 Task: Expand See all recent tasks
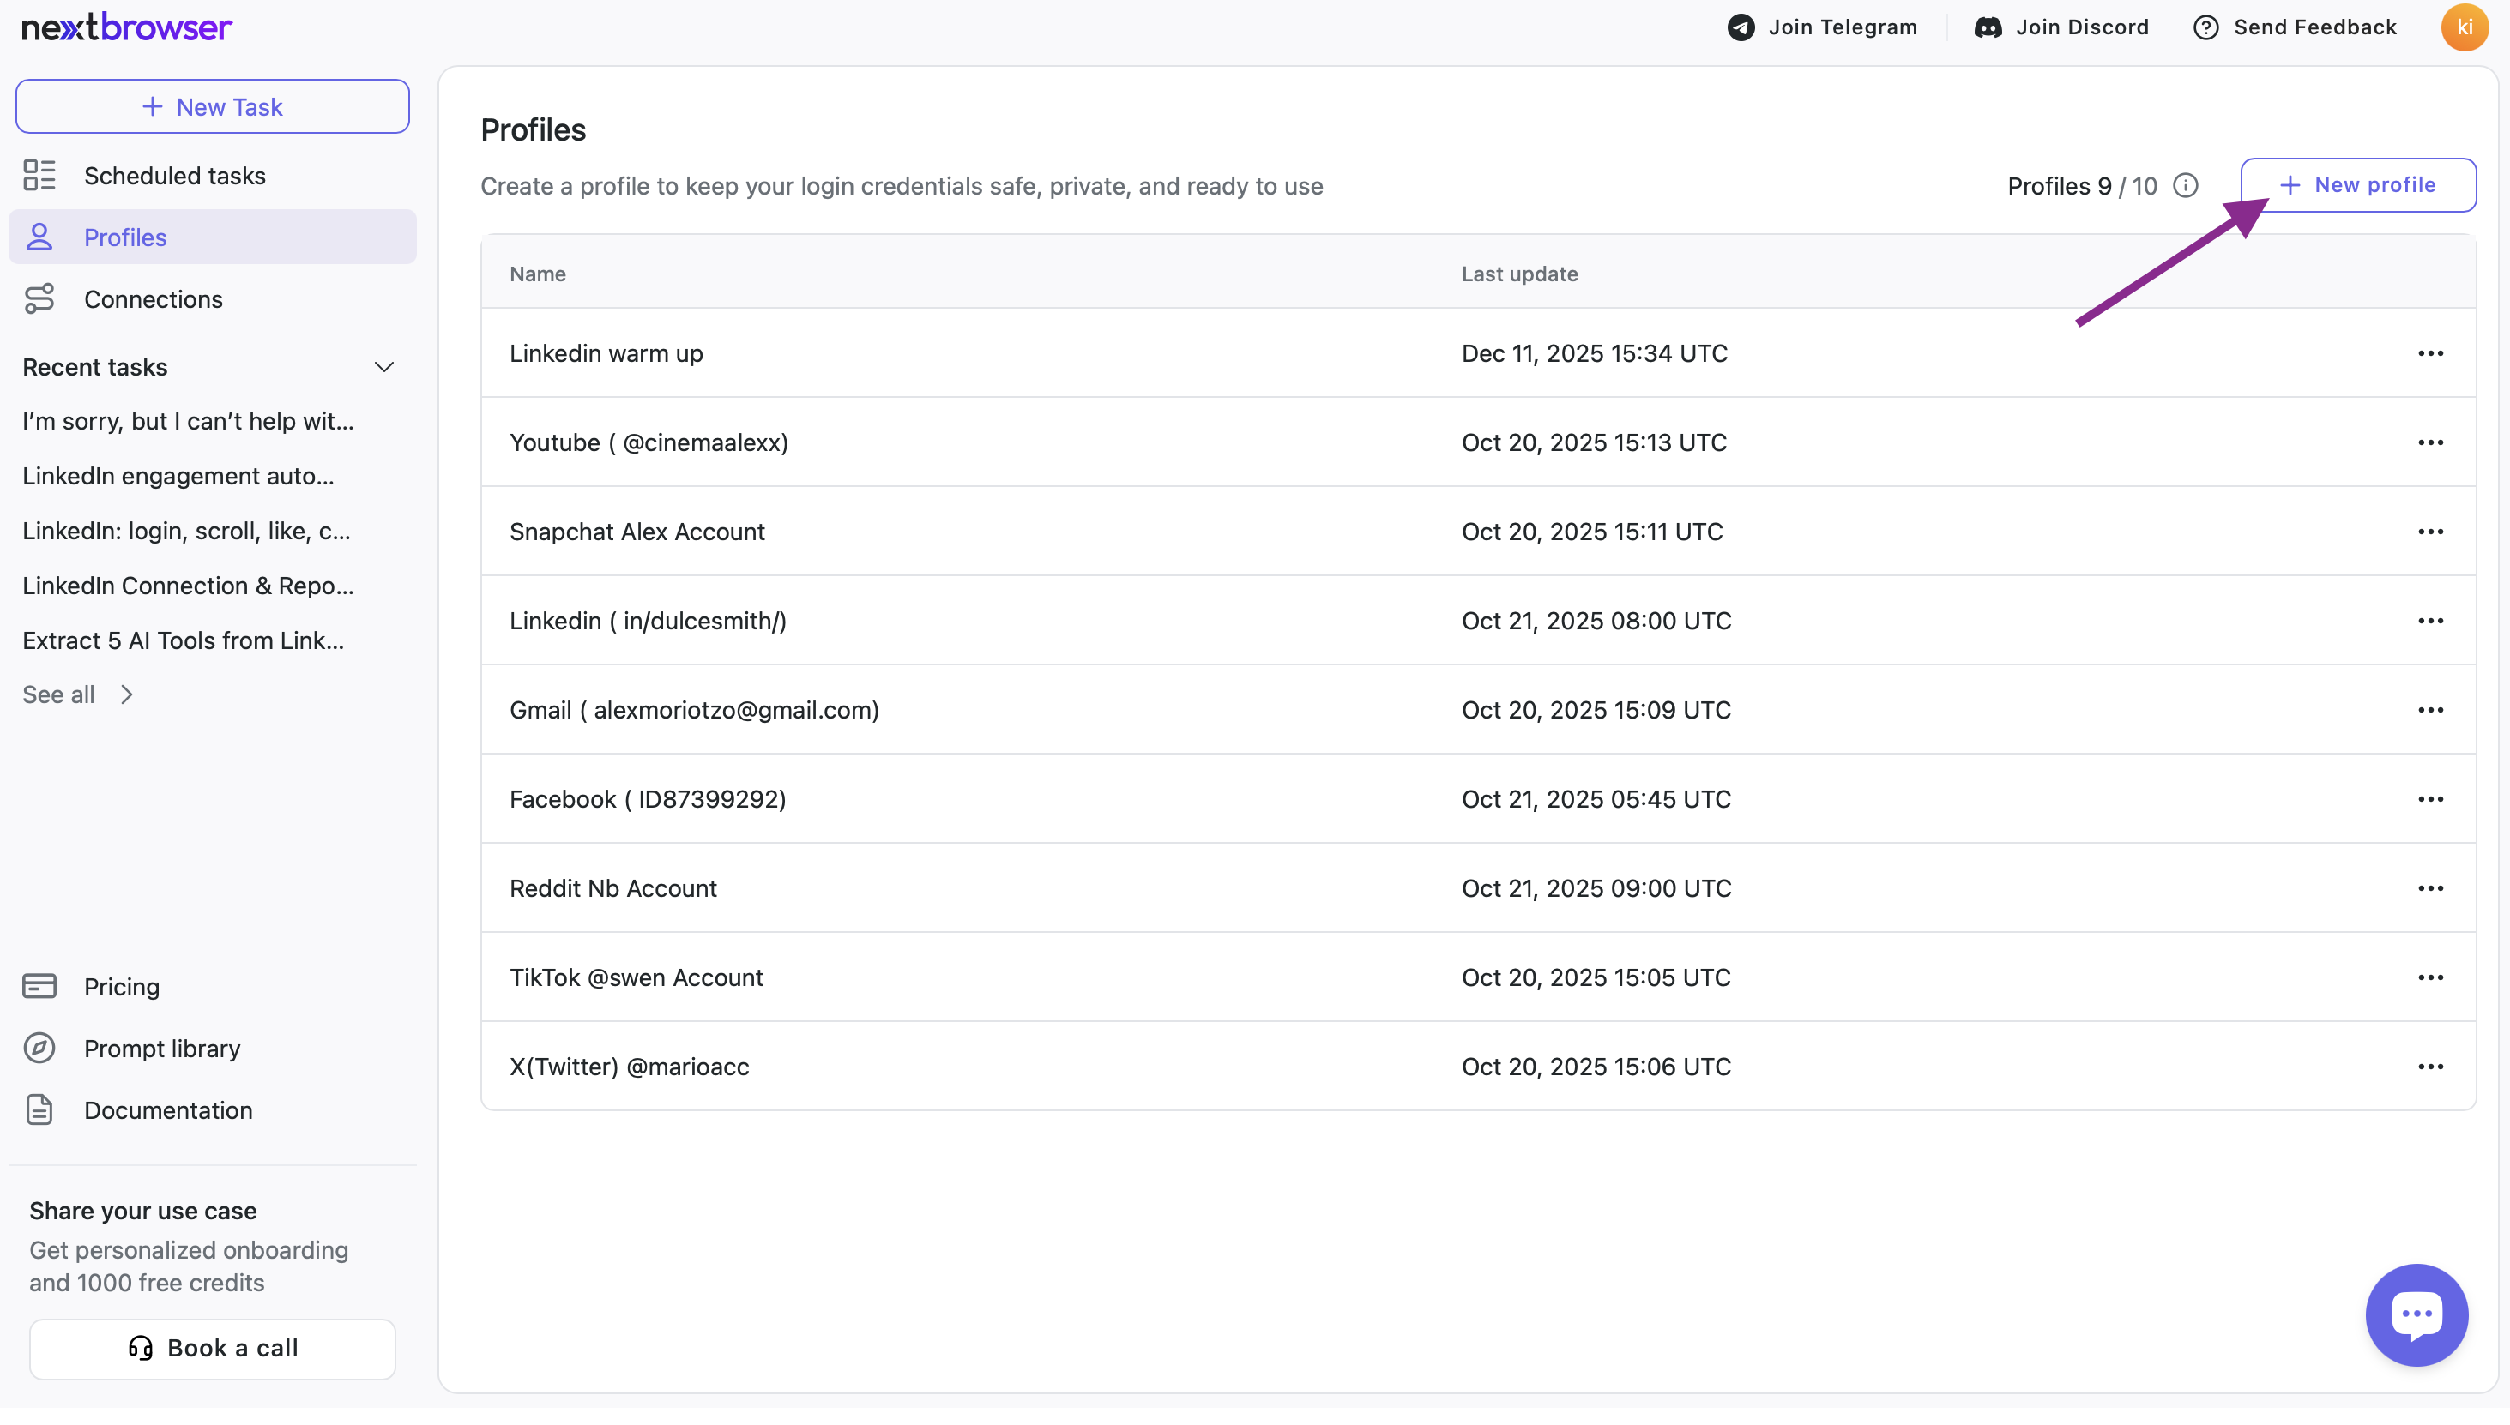click(x=78, y=694)
